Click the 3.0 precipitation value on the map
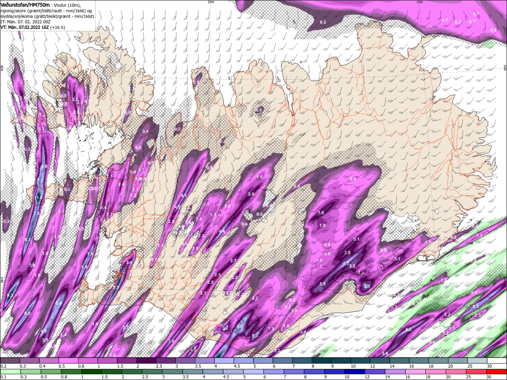The width and height of the screenshot is (507, 380). (321, 213)
